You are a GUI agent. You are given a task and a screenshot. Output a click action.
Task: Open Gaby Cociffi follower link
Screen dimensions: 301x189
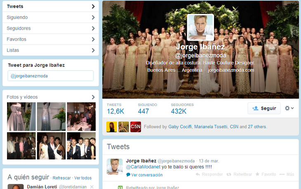pyautogui.click(x=180, y=127)
